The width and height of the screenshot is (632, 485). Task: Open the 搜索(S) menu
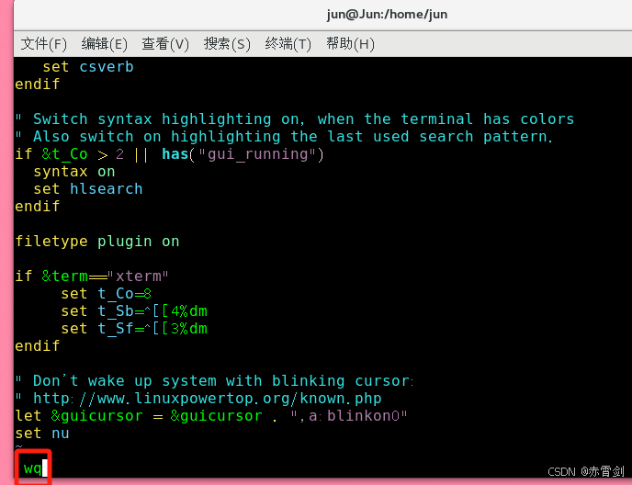click(227, 43)
